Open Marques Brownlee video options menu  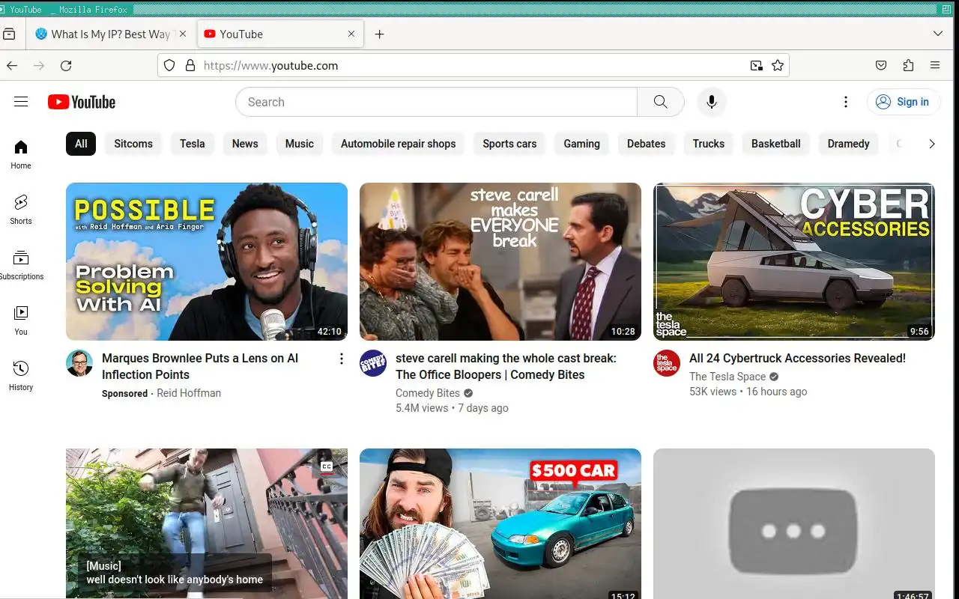pyautogui.click(x=341, y=359)
